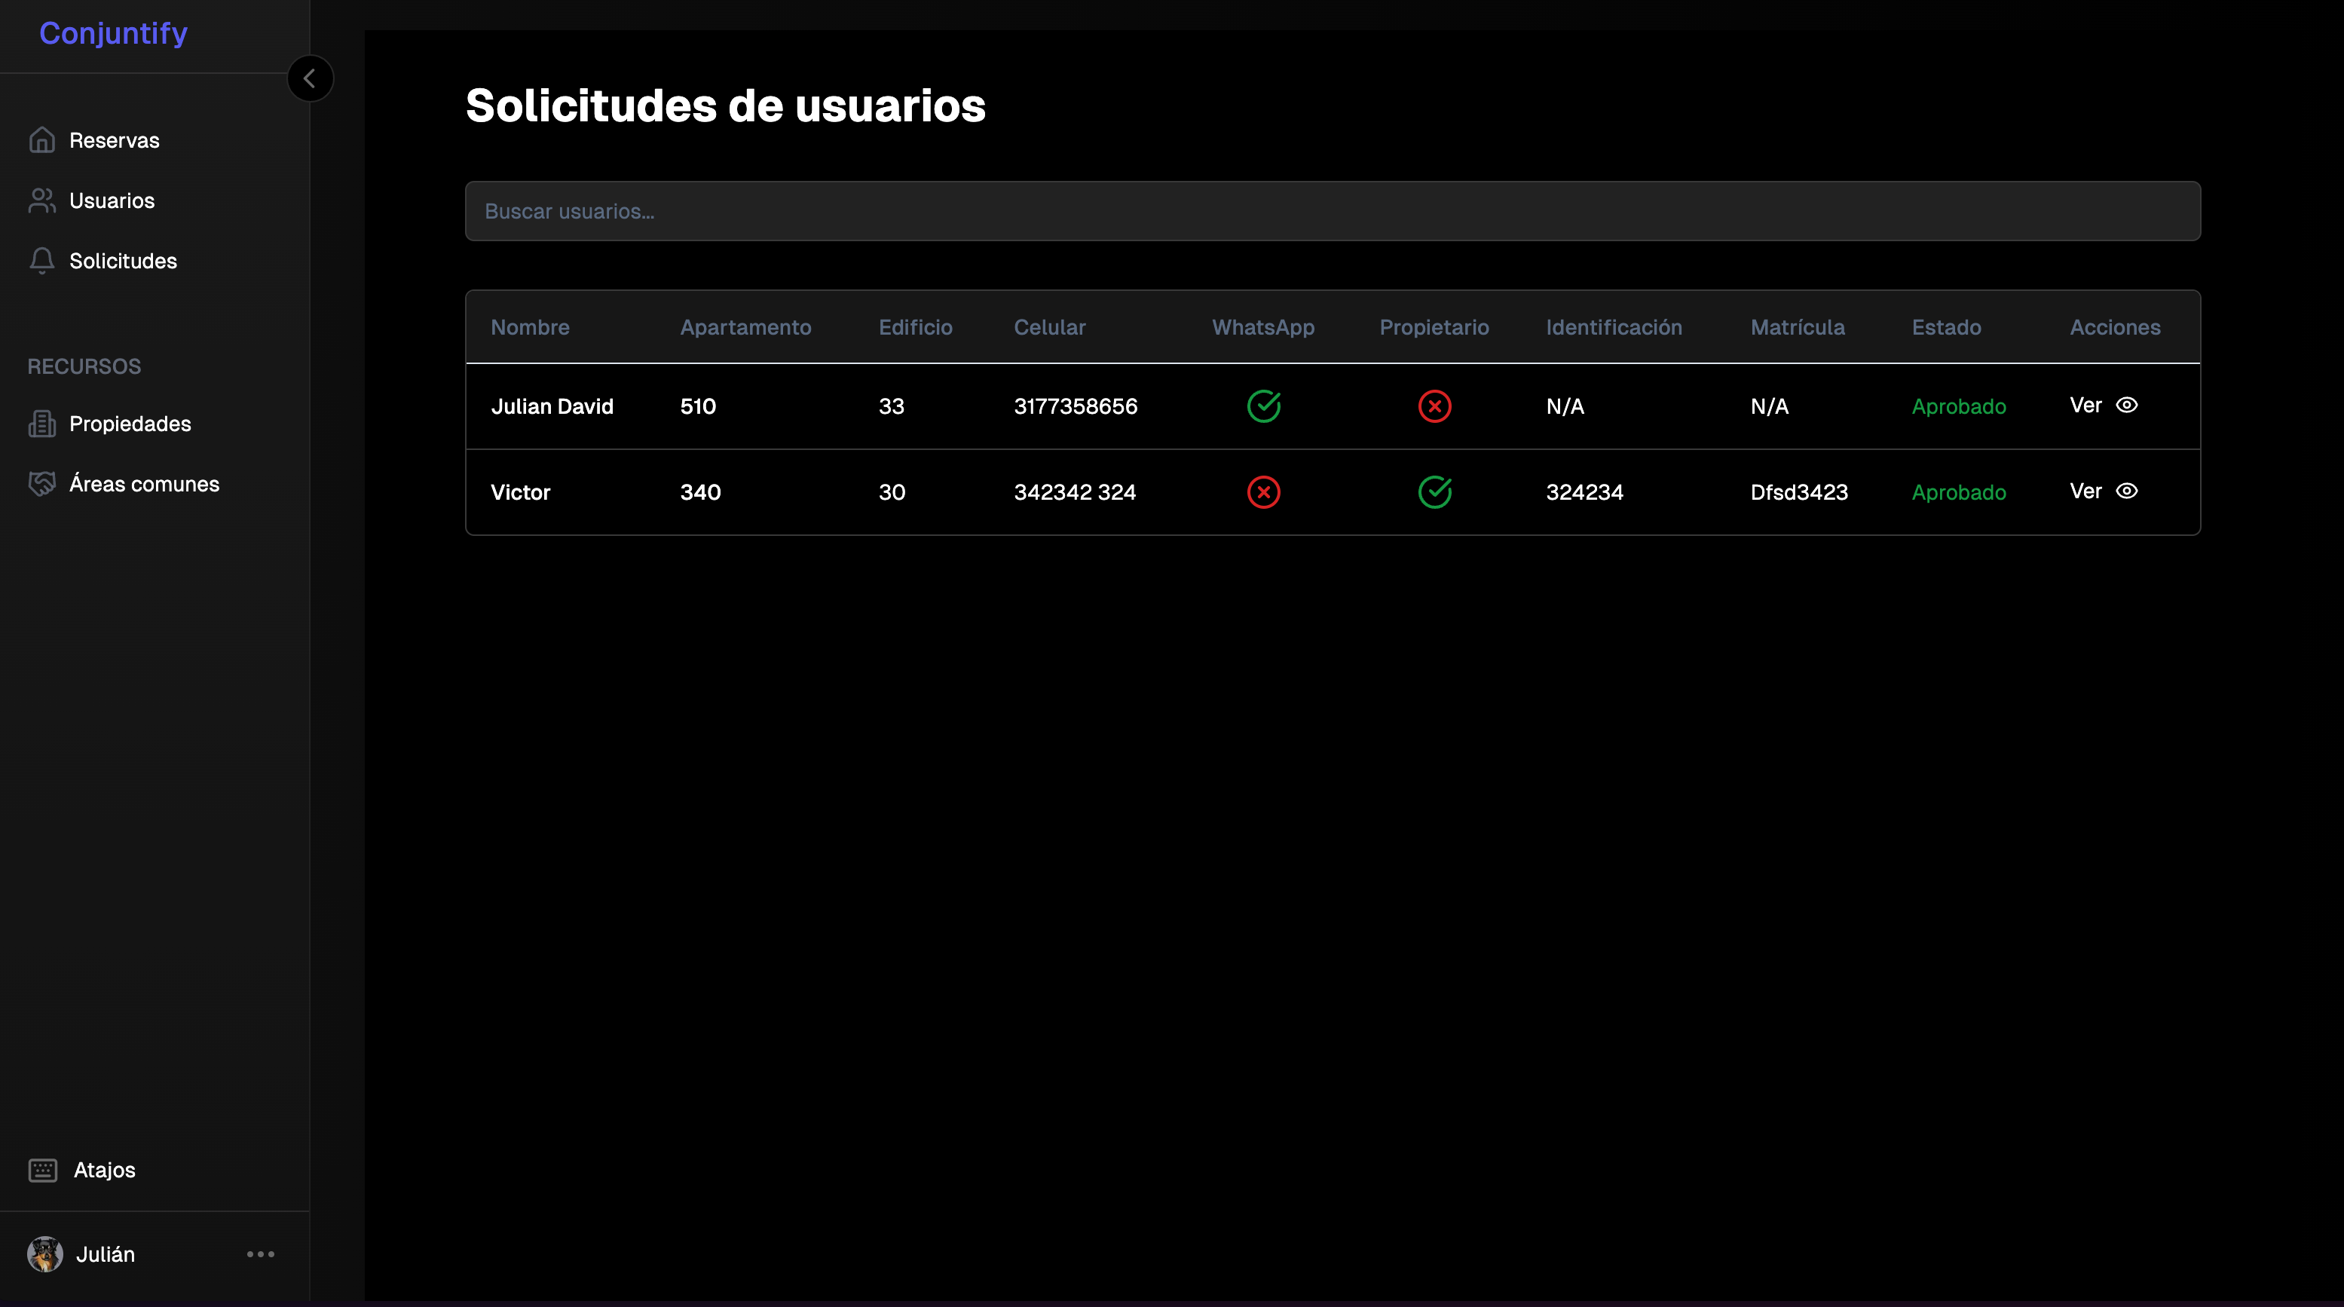Screen dimensions: 2344x1307
Task: Open the three-dots menu beside Julián
Action: 260,1254
